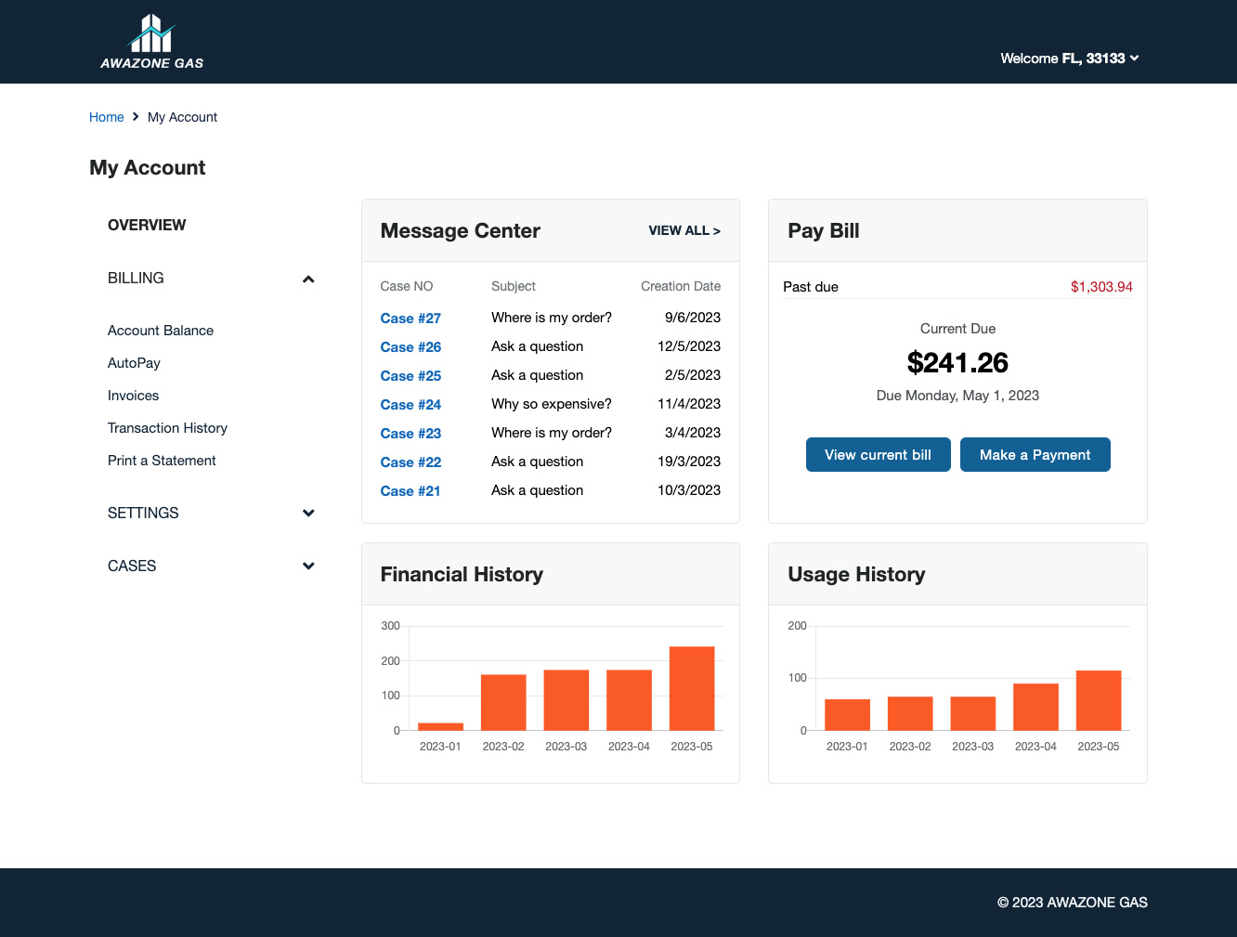The image size is (1237, 937).
Task: Open the AutoPay sidebar item
Action: point(134,363)
